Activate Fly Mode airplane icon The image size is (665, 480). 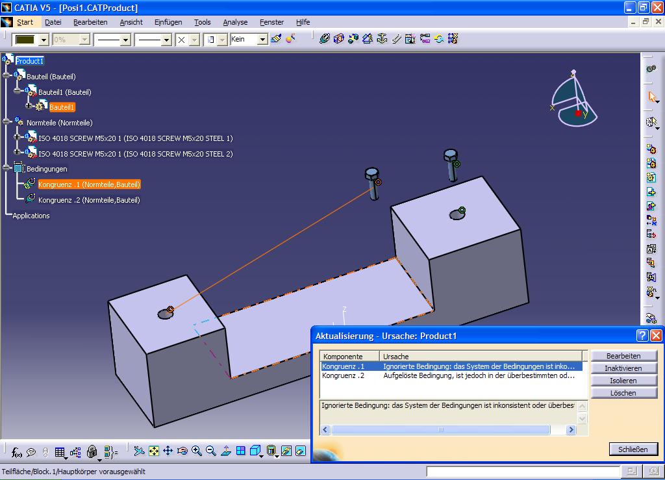click(139, 451)
